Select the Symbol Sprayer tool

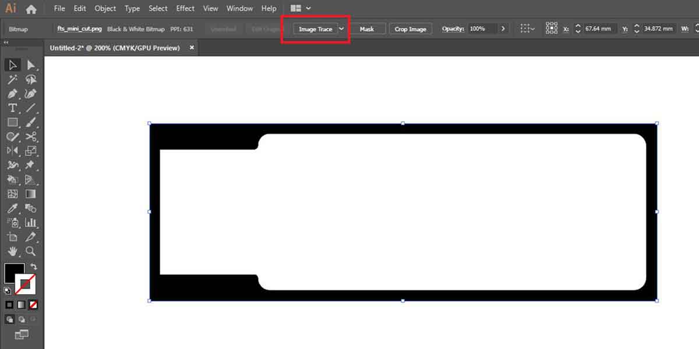[12, 222]
